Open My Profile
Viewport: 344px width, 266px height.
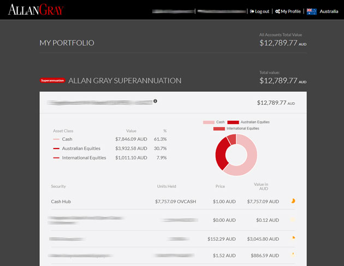pyautogui.click(x=288, y=11)
